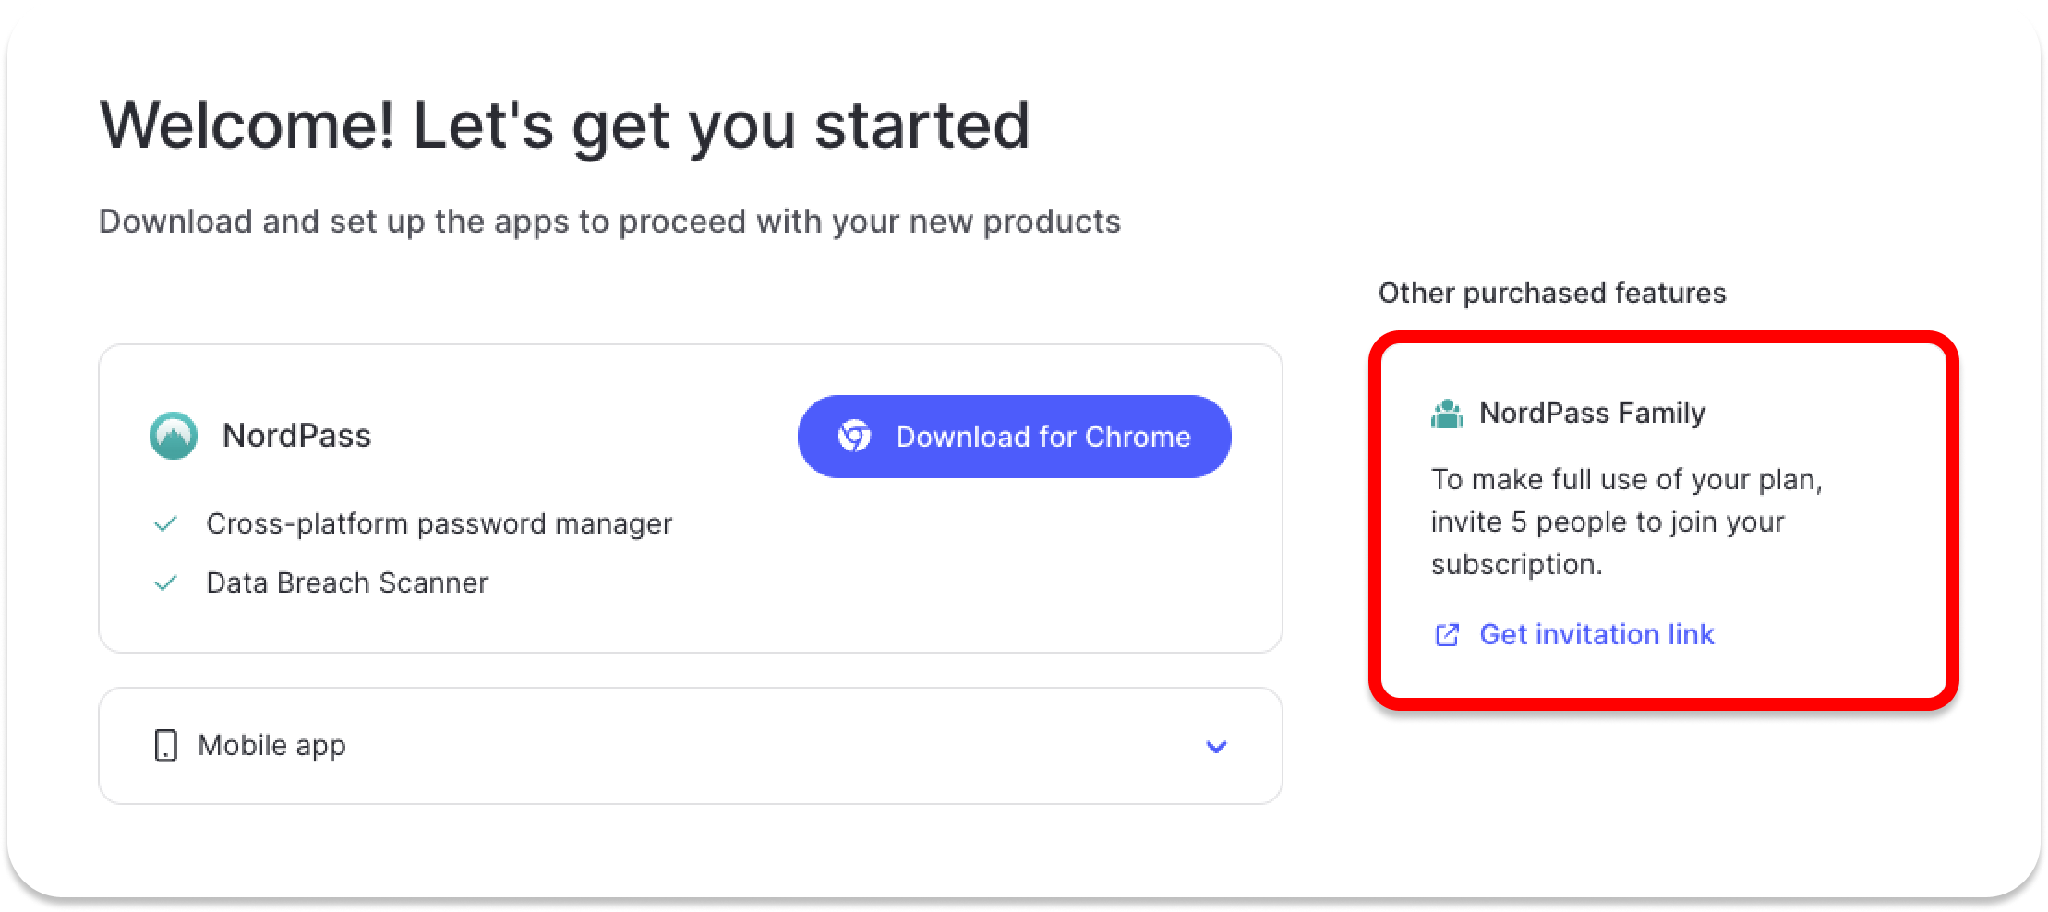Click the invite 5 people description text
Image resolution: width=2048 pixels, height=912 pixels.
1625,522
